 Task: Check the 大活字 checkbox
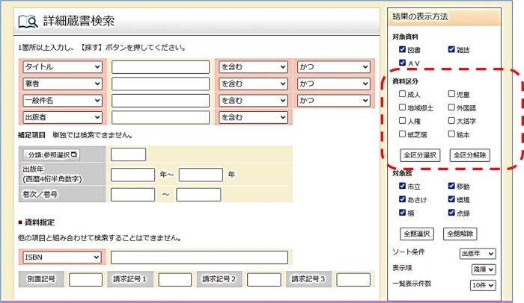tap(451, 121)
